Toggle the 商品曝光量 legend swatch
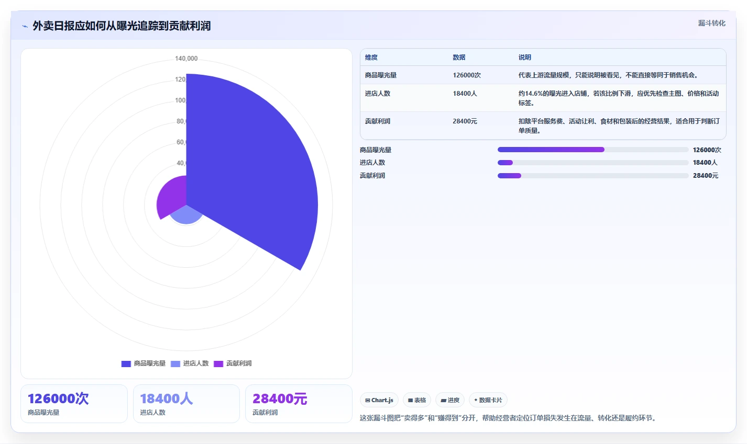 tap(126, 363)
